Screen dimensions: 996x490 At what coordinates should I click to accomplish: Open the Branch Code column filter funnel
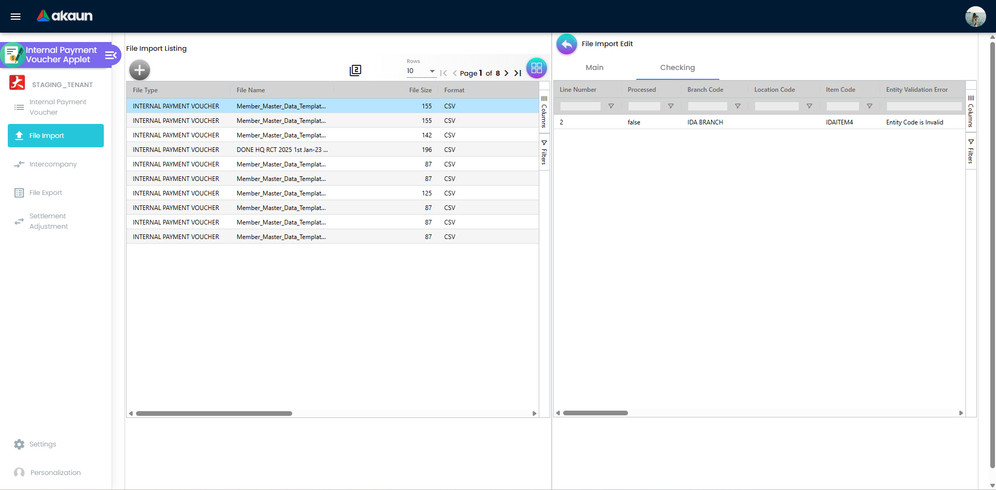point(738,106)
